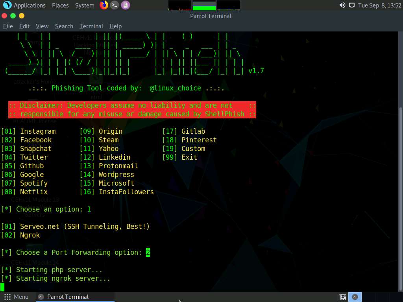This screenshot has width=403, height=302.
Task: Click the '[06] Google' option text
Action: [22, 175]
